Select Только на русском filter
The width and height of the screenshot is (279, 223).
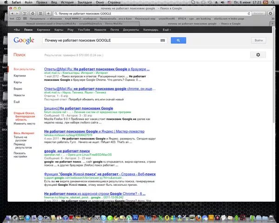pos(20,138)
